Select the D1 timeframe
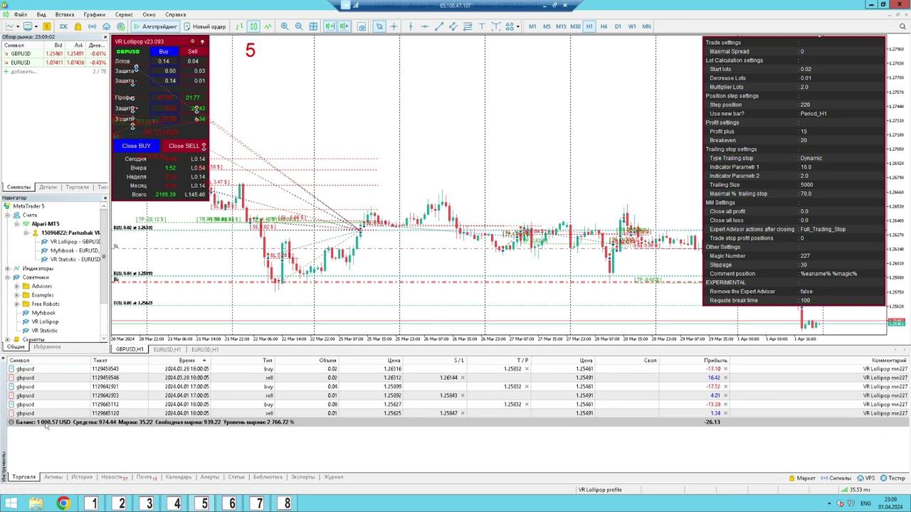The image size is (911, 512). [x=618, y=26]
